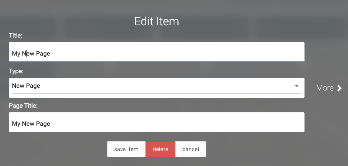
Task: Click the 'New Page' selected value text
Action: coord(26,86)
